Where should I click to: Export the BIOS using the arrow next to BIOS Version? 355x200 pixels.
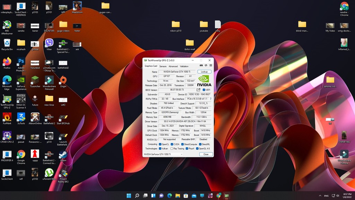tap(199, 90)
